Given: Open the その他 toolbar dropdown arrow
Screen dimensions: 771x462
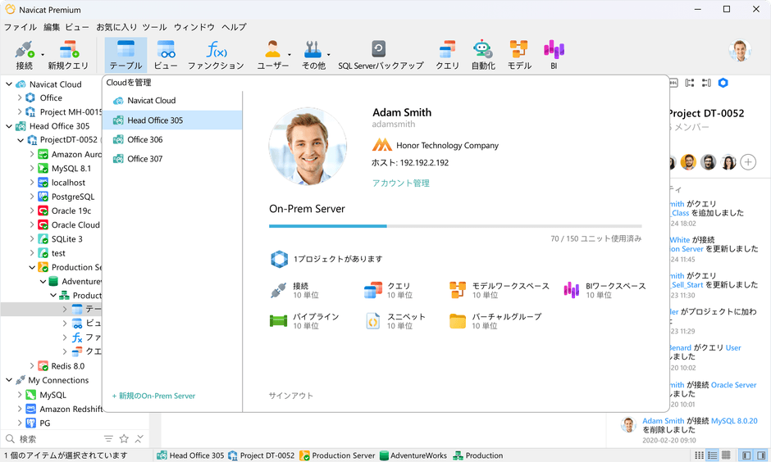Looking at the screenshot, I should tap(328, 55).
